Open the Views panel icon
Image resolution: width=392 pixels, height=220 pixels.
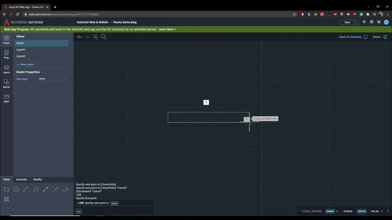point(7,39)
